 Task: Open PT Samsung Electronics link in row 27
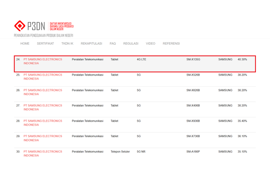tap(43, 108)
